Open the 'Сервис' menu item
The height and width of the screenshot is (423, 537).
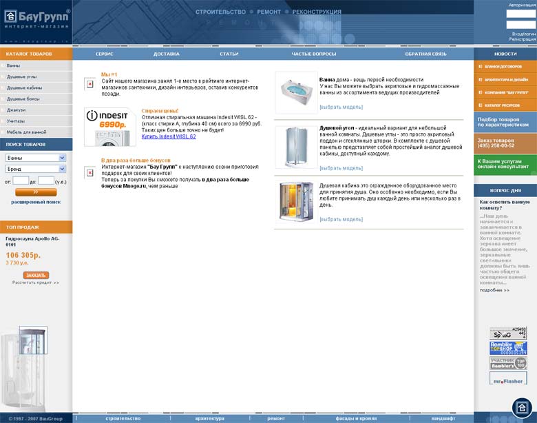coord(105,54)
